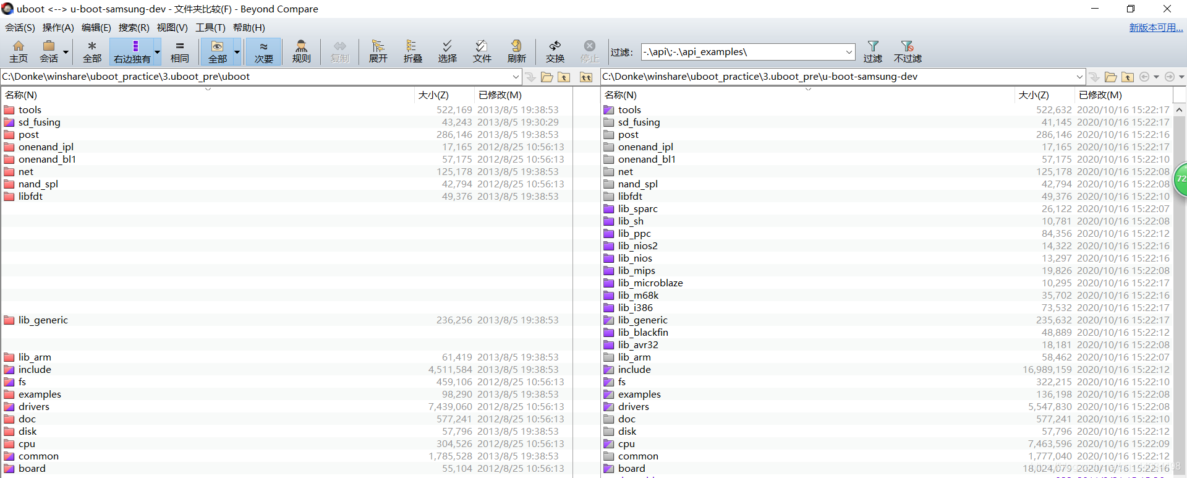Open the eye 全部 view dropdown arrow
1187x478 pixels.
click(237, 52)
